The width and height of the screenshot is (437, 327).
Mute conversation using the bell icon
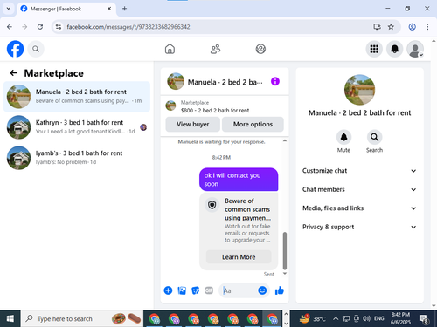pos(343,137)
